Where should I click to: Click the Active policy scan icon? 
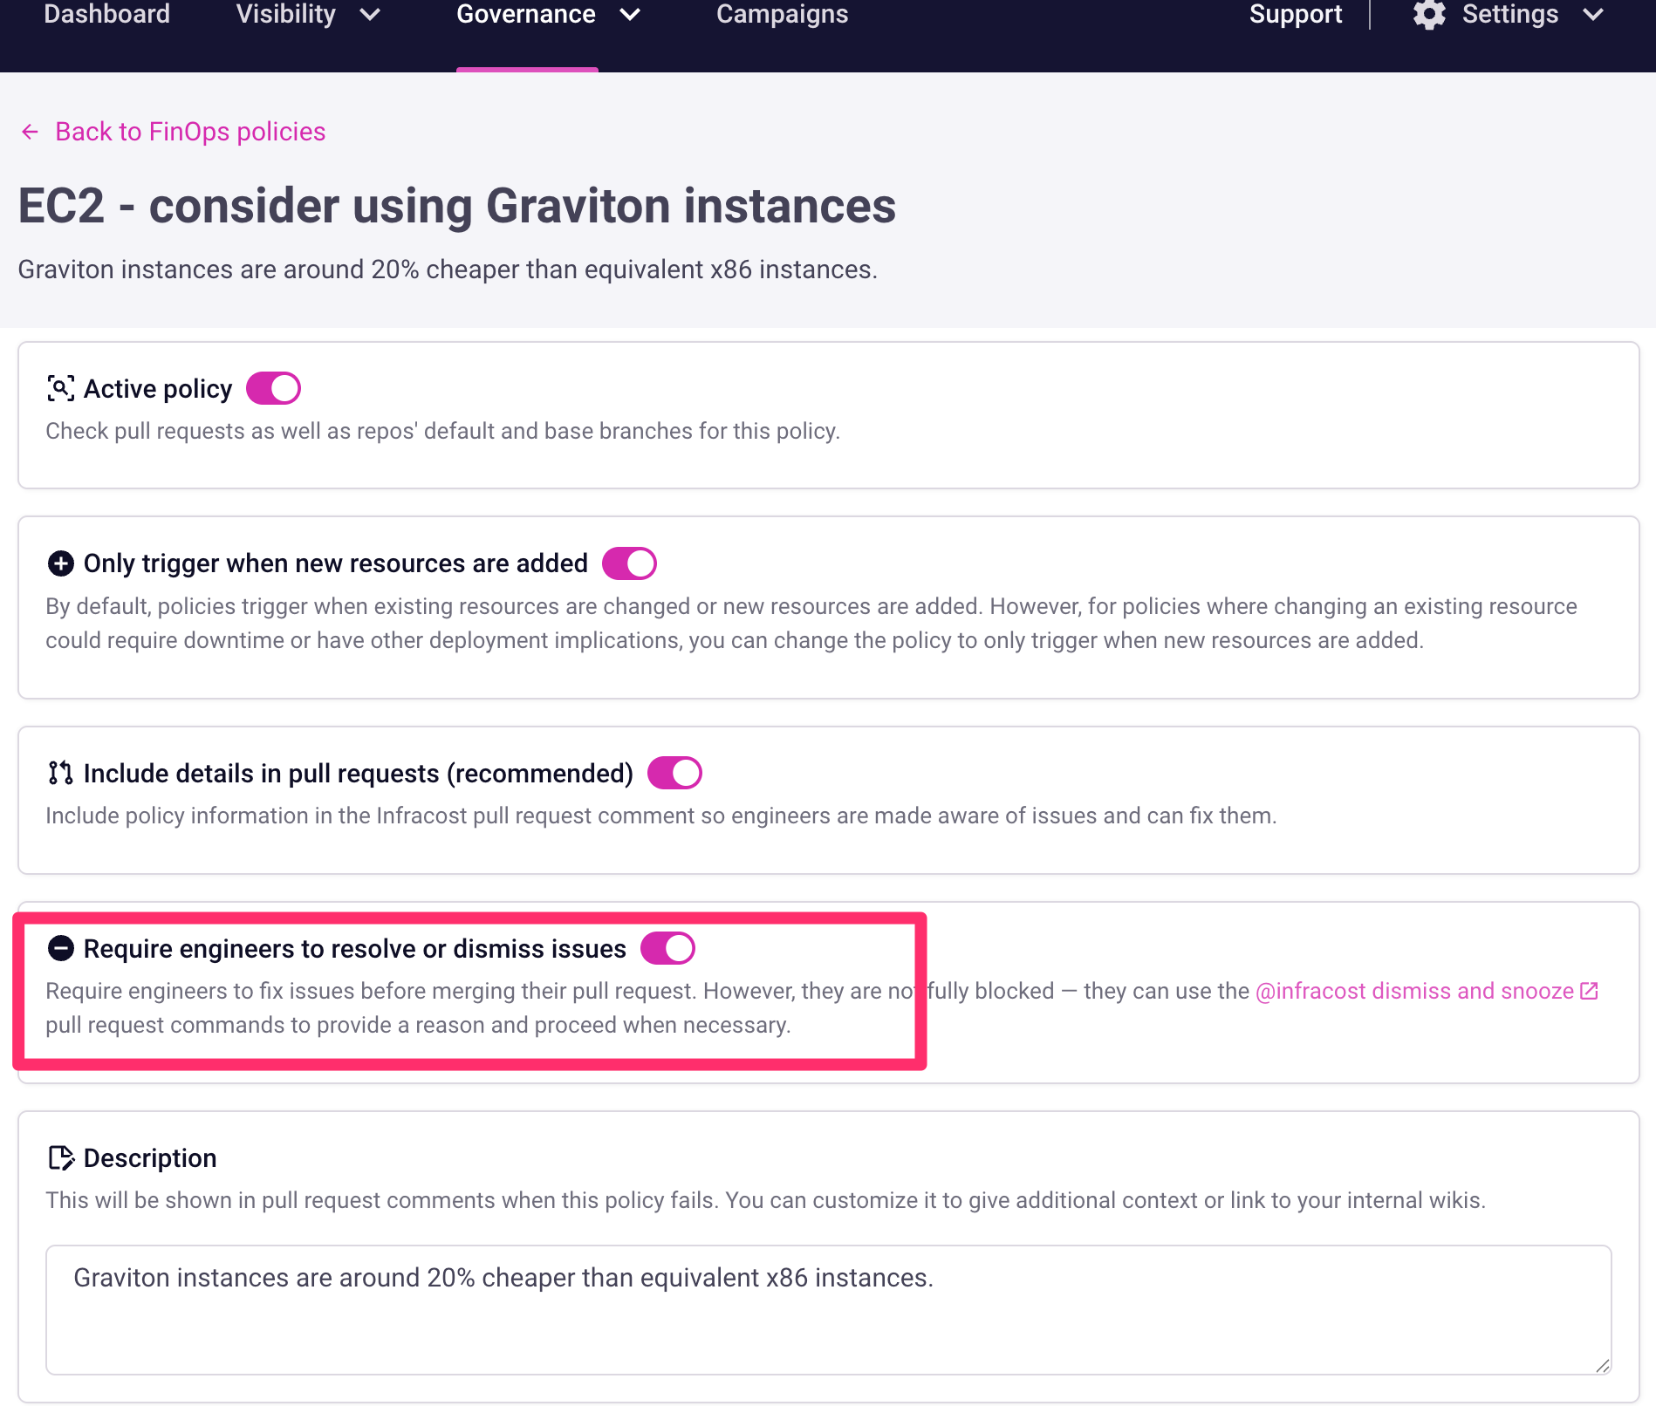pos(60,388)
